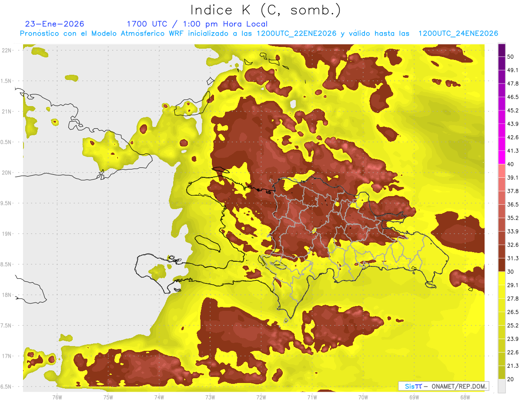Image resolution: width=522 pixels, height=403 pixels.
Task: Select the '71W' longitude axis label
Action: tap(312, 397)
